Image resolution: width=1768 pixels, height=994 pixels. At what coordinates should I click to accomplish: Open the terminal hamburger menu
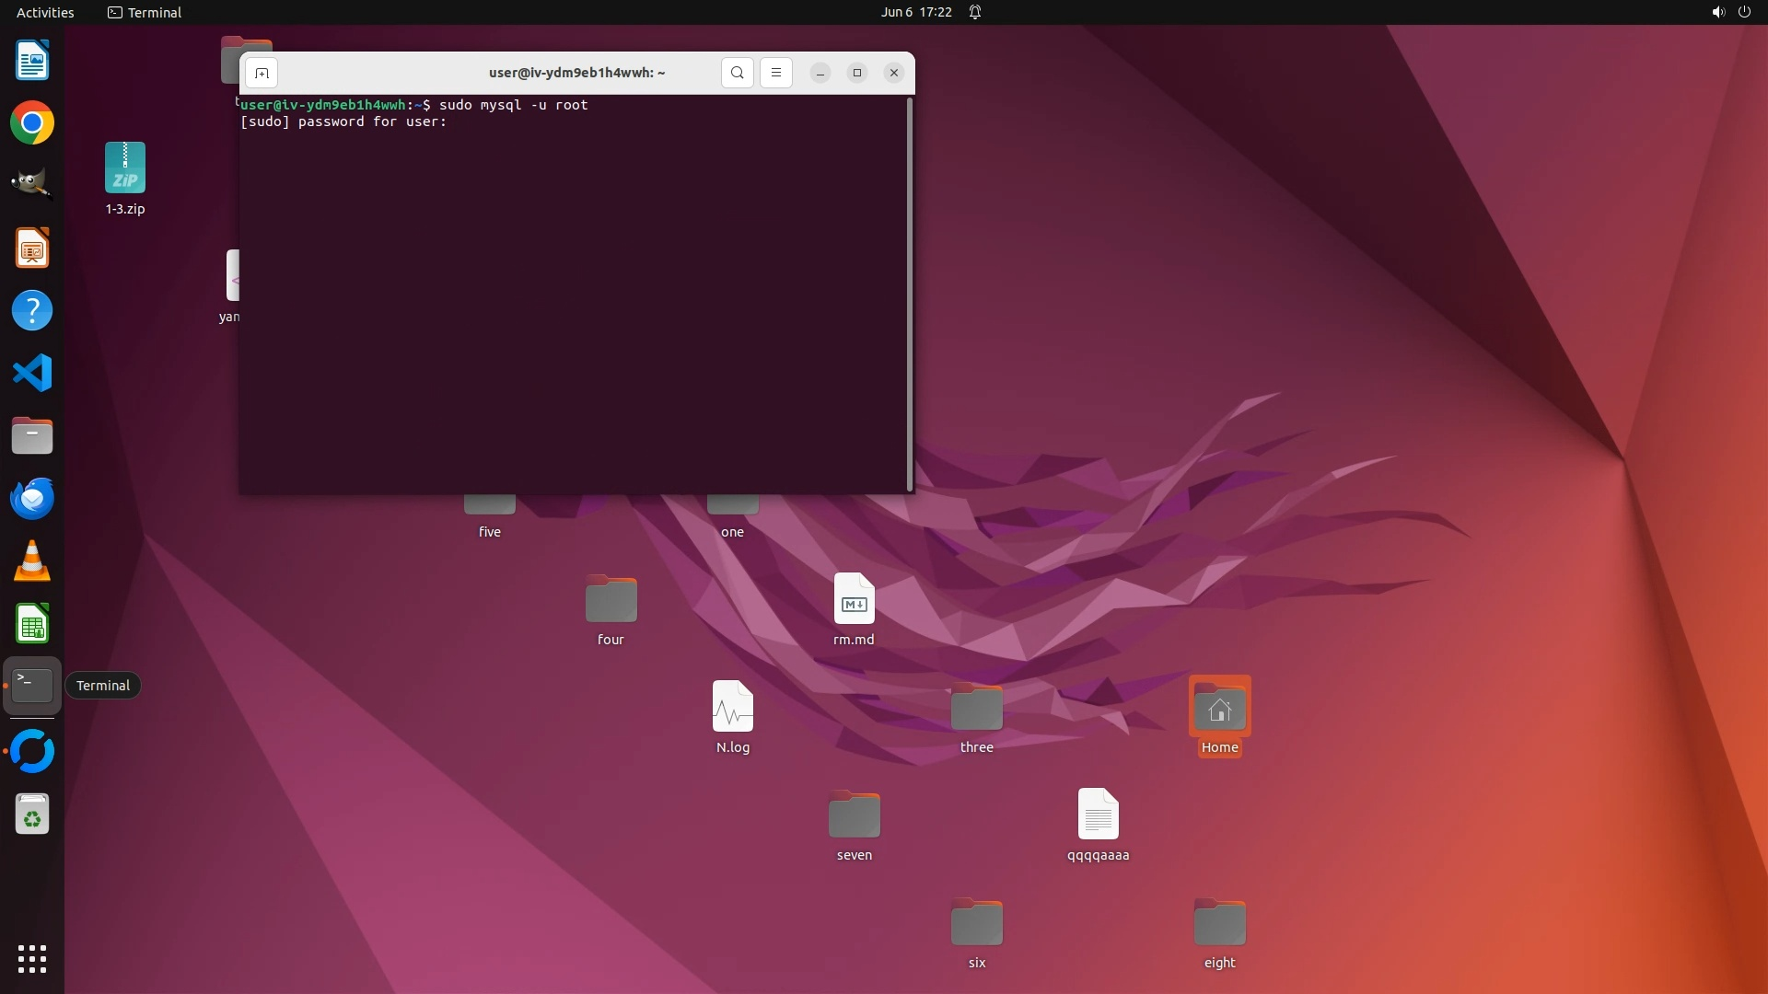[x=776, y=73]
